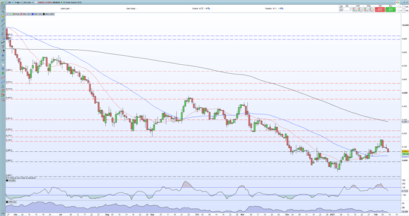Viewport: 409px width, 216px height.
Task: Toggle the S radio button below L
Action: pos(399,11)
